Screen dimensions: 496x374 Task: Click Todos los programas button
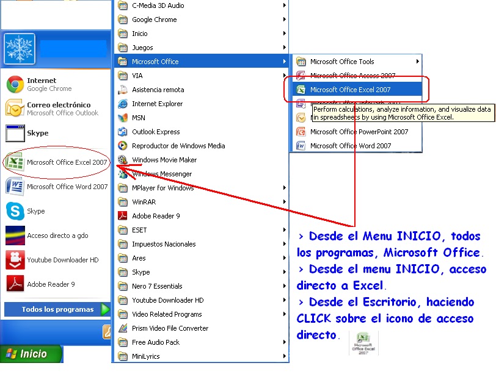click(57, 309)
